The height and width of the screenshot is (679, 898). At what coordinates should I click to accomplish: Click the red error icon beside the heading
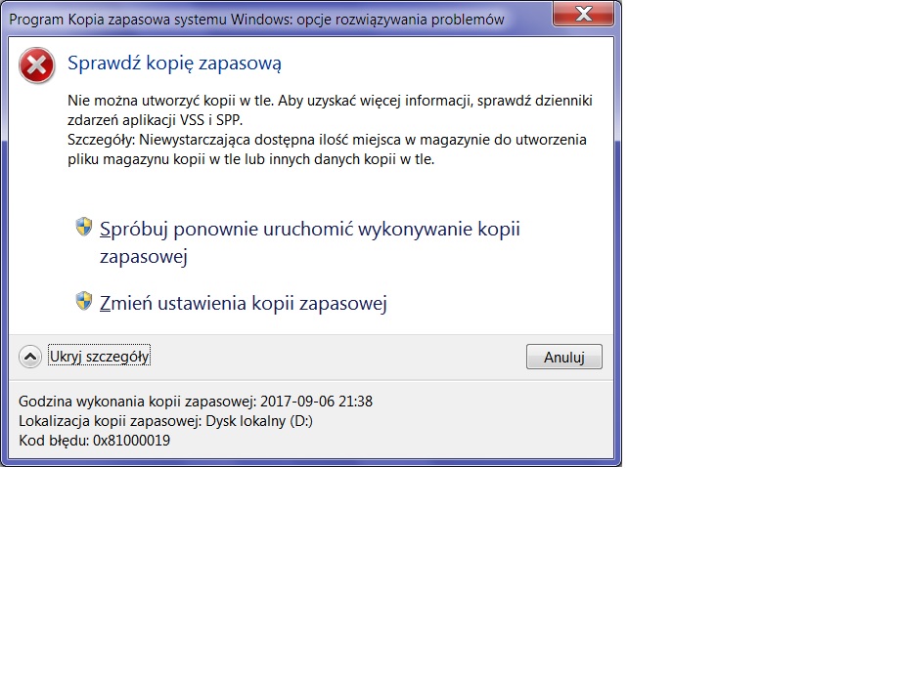pos(36,65)
